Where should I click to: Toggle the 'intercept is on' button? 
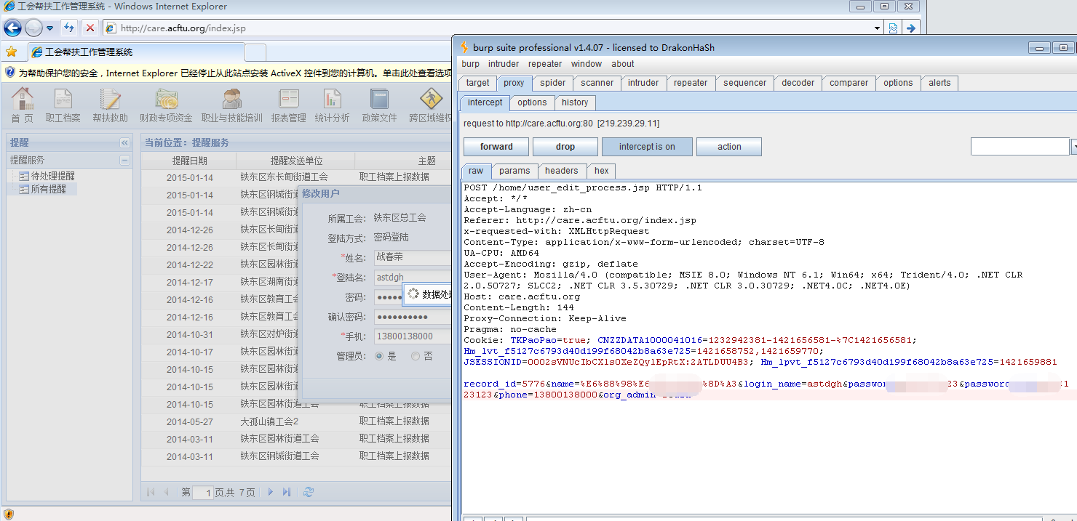click(x=647, y=147)
